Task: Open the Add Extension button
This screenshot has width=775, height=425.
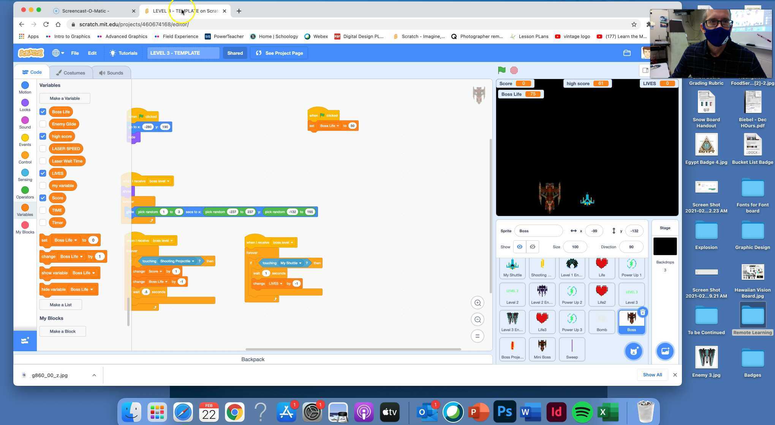Action: tap(25, 341)
